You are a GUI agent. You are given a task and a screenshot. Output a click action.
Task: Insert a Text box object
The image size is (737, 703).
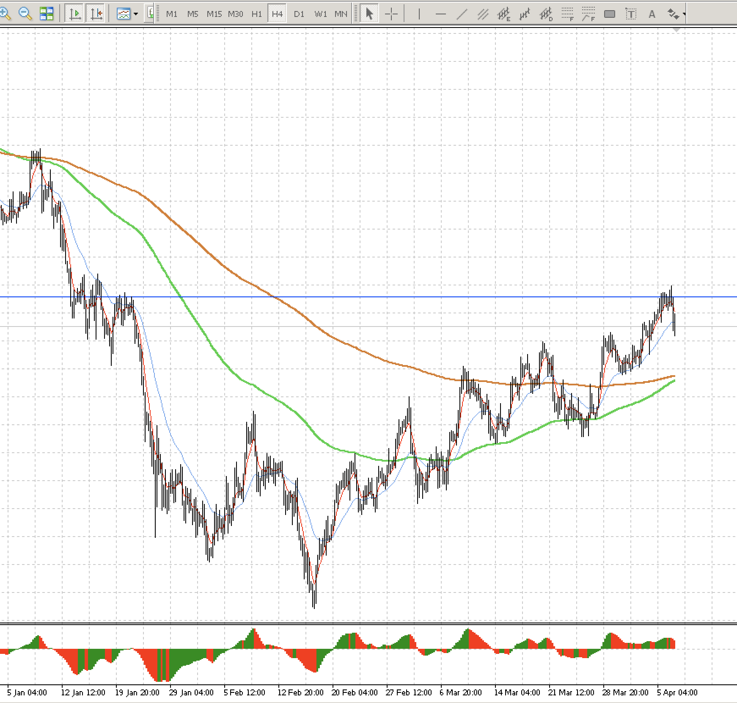(x=631, y=14)
